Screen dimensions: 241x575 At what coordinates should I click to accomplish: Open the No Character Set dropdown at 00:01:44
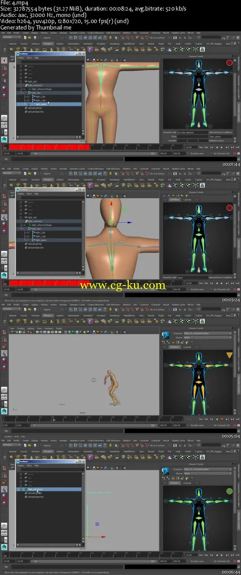click(221, 153)
